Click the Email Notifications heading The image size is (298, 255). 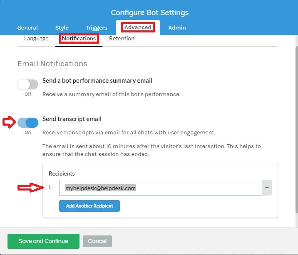point(52,64)
